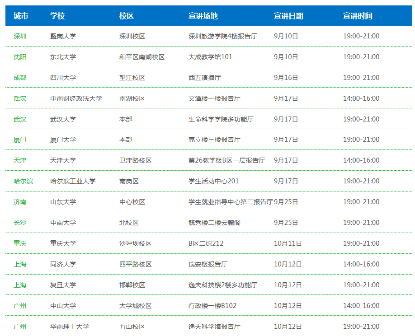The height and width of the screenshot is (336, 415).
Task: Click the 厦门 city link
Action: (20, 140)
